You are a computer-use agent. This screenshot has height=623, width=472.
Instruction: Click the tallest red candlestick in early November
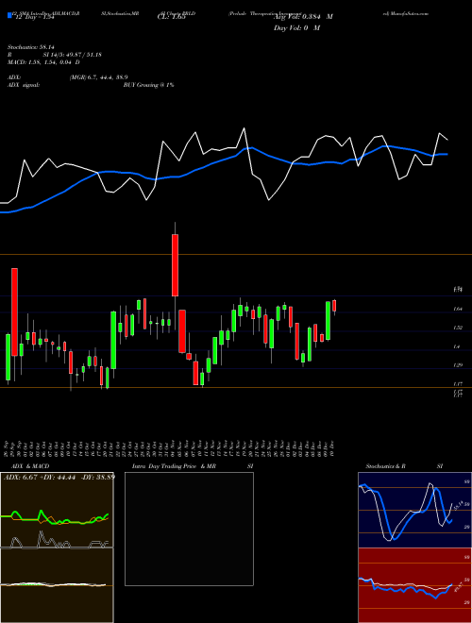175,265
